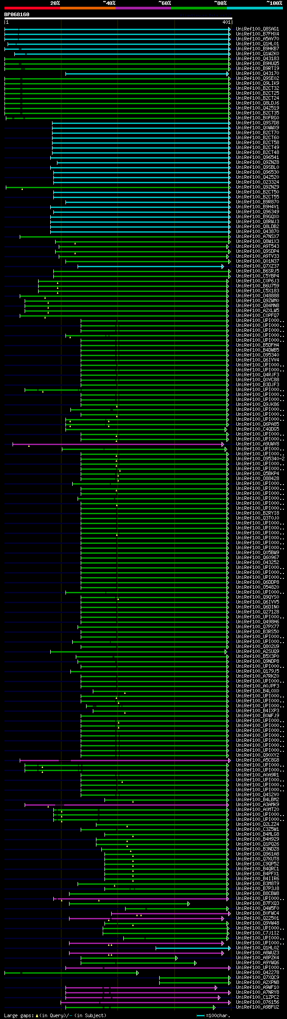Open hit UniRef100_B7FHX4
The width and height of the screenshot is (287, 1019).
pos(257,34)
